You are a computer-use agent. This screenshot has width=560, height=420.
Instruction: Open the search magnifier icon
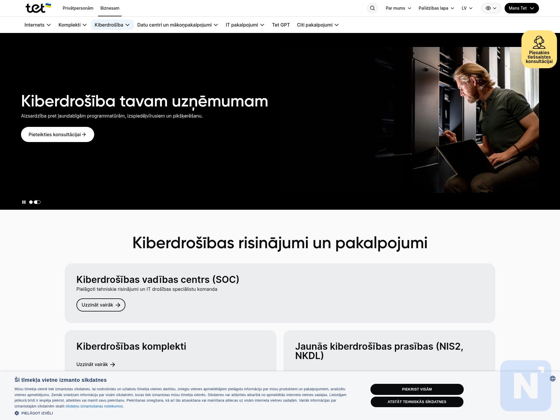[x=372, y=8]
